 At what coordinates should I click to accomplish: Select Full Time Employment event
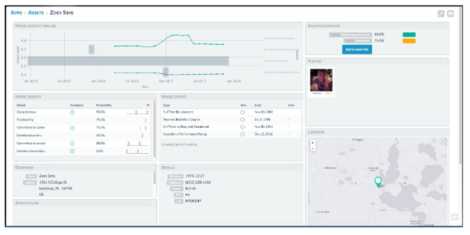(x=231, y=112)
